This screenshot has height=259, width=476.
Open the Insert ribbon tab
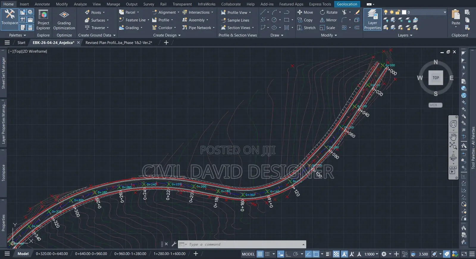[24, 4]
